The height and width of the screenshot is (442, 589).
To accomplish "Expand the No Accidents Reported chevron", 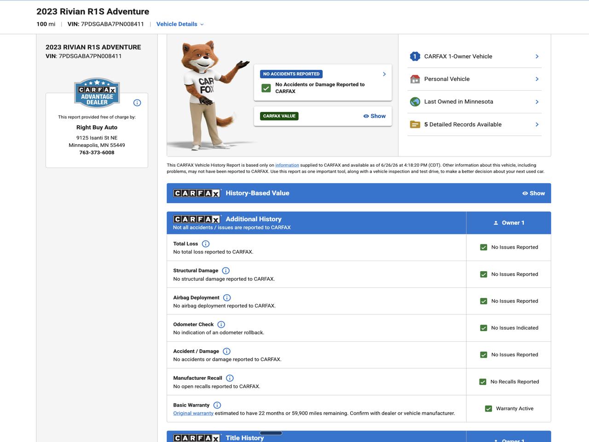I will pos(384,74).
